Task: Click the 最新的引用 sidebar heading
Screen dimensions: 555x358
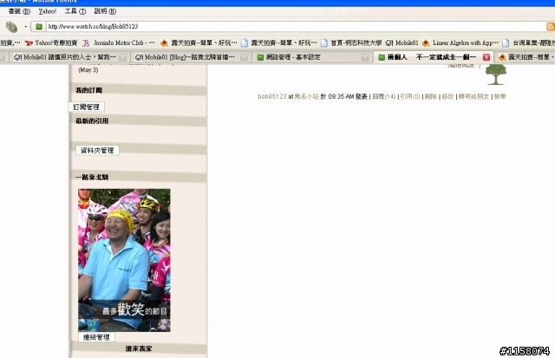Action: click(92, 121)
